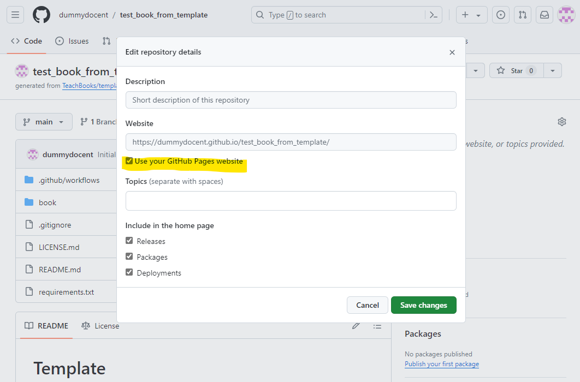The image size is (580, 382).
Task: Toggle the Packages checkbox
Action: point(129,256)
